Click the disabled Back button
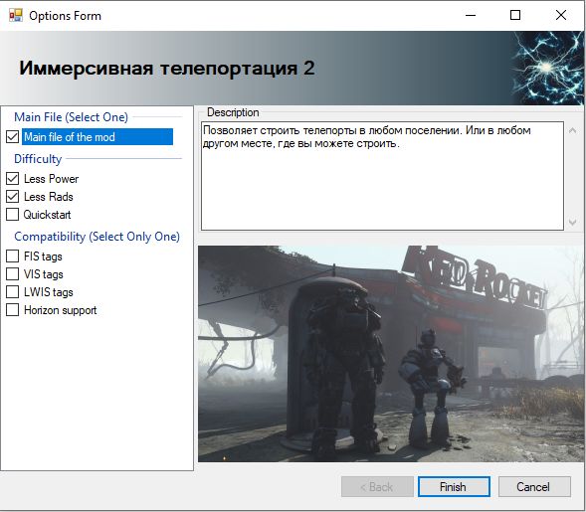 coord(377,486)
